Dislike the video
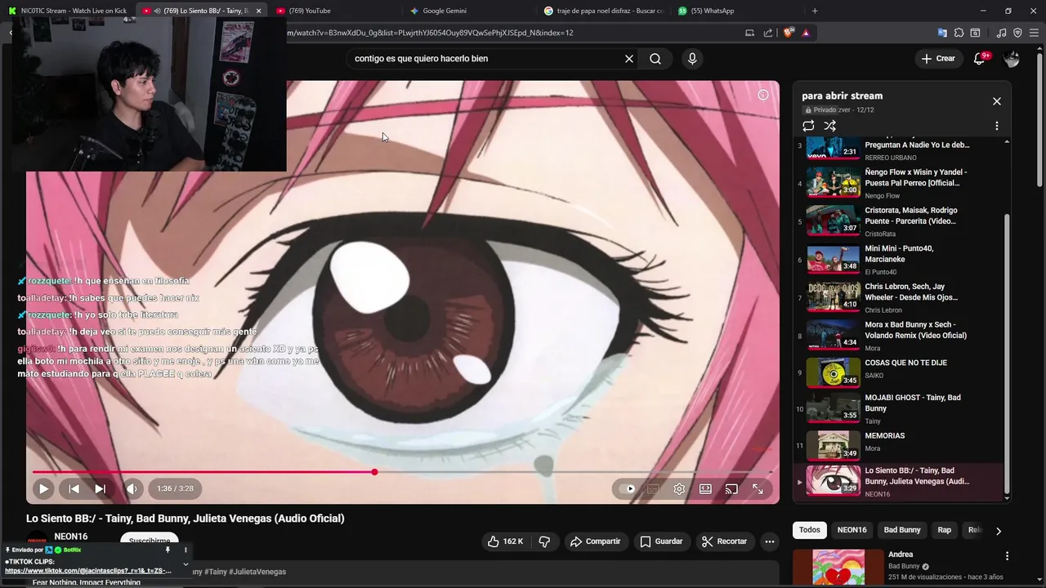This screenshot has height=588, width=1046. (544, 541)
